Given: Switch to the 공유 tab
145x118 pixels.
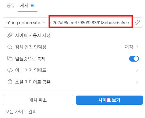Looking at the screenshot, I should 11,5.
